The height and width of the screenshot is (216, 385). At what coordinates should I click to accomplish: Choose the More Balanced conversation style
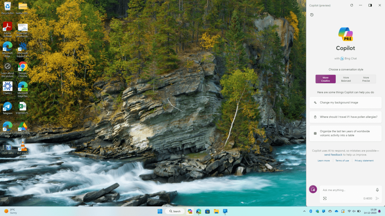point(346,79)
